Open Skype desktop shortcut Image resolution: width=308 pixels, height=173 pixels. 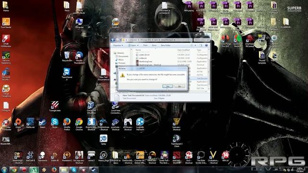coord(55,123)
